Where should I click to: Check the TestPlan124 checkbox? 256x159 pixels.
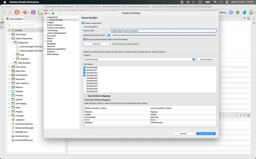tap(84, 78)
